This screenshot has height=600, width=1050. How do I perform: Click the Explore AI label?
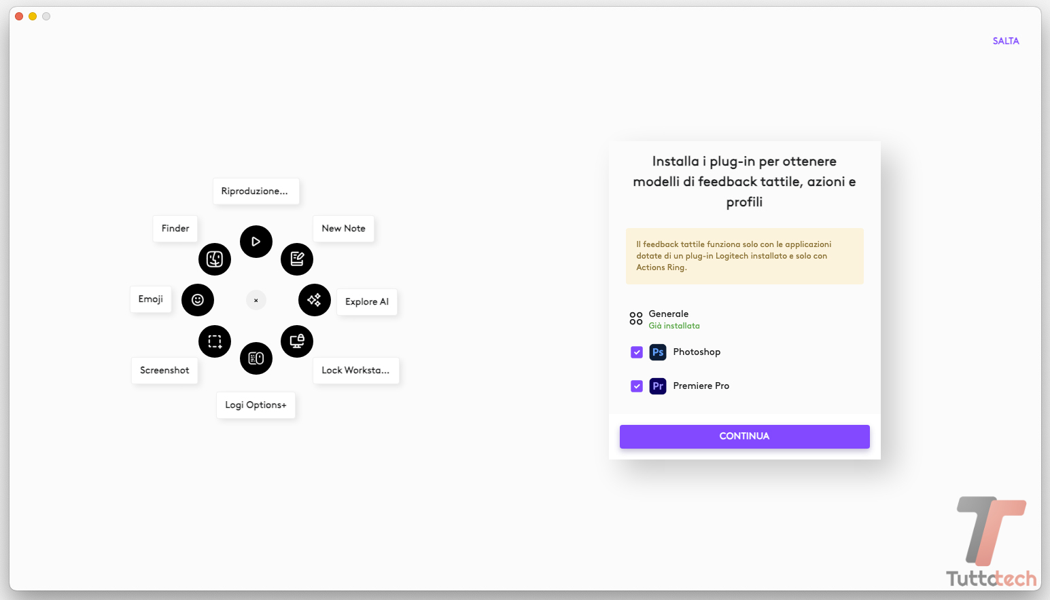click(x=367, y=302)
